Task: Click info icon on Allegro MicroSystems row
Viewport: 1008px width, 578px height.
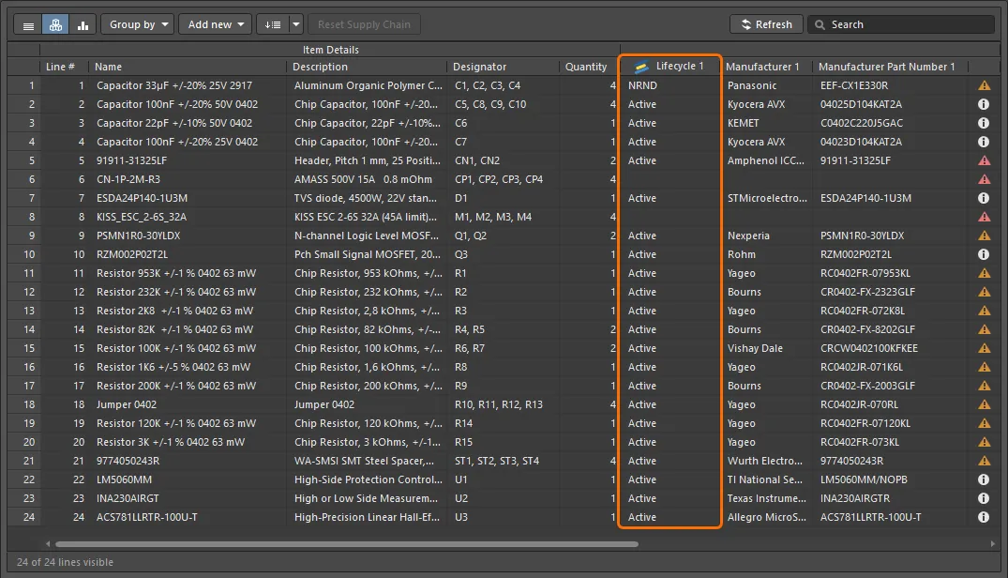Action: click(x=984, y=517)
